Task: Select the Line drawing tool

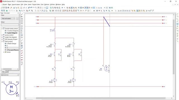Action: pos(22,14)
